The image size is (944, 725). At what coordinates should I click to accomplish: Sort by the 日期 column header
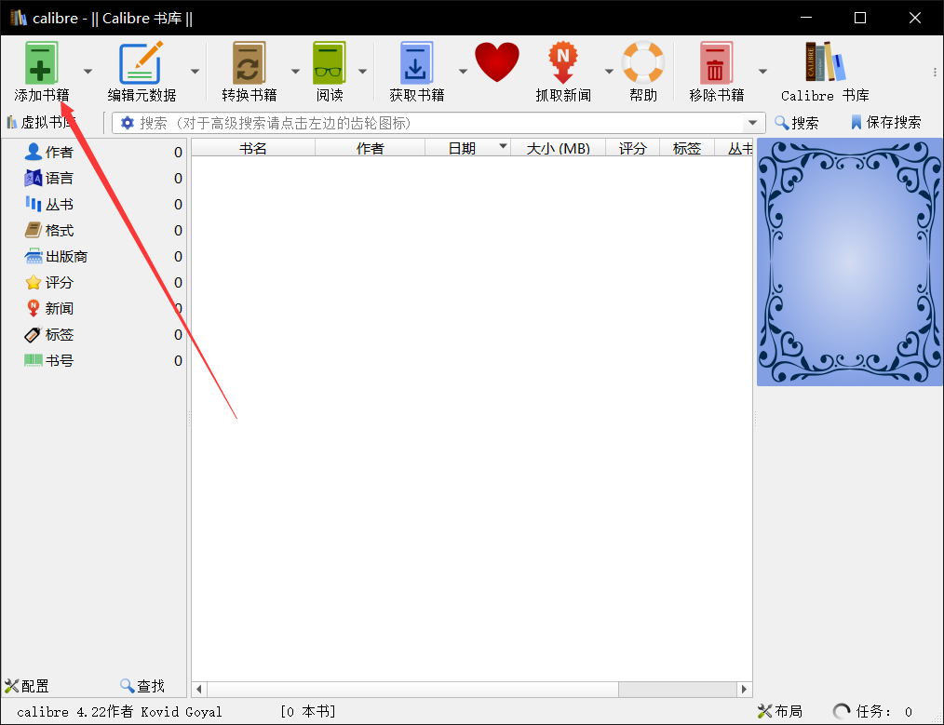point(467,148)
